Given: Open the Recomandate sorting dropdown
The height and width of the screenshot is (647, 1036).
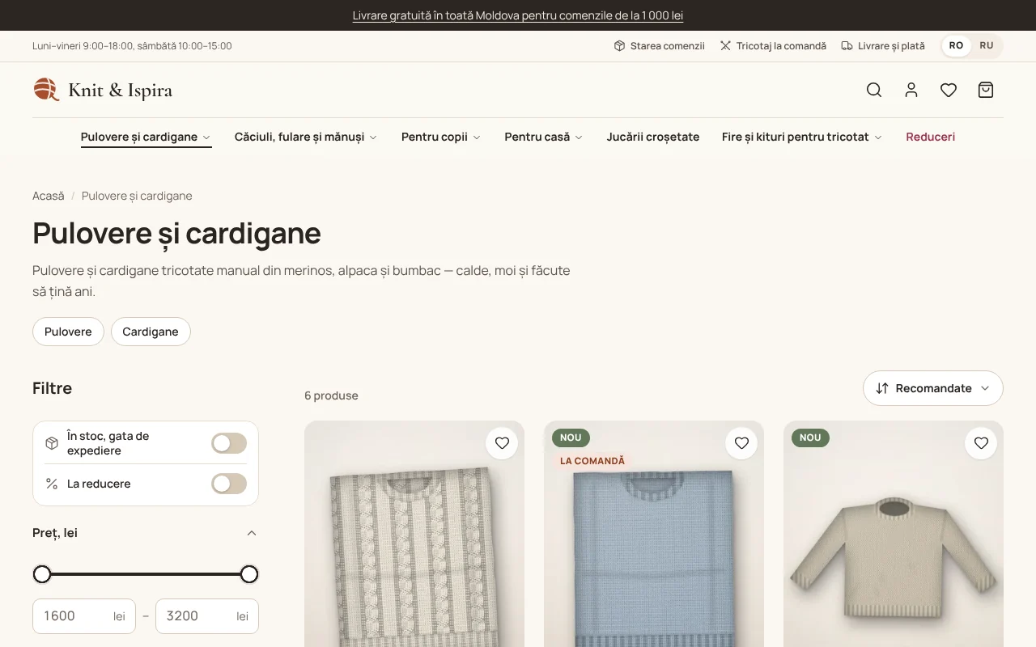Looking at the screenshot, I should (x=933, y=388).
